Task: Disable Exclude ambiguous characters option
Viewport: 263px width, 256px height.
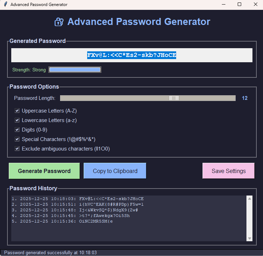Action: coord(17,149)
